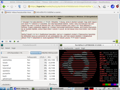The image size is (120, 90).
Task: Click the részletek button
Action: pyautogui.click(x=6, y=84)
